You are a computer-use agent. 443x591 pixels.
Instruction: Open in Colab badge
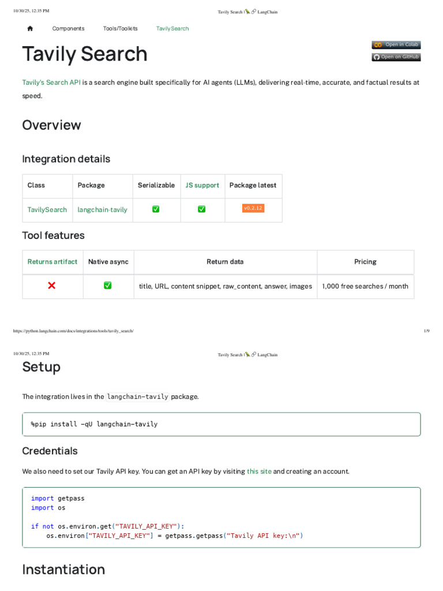(396, 45)
